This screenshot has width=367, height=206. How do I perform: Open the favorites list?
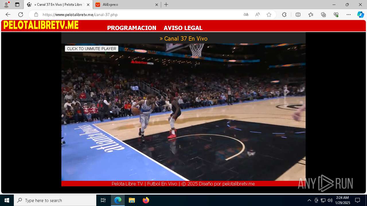[x=311, y=15]
